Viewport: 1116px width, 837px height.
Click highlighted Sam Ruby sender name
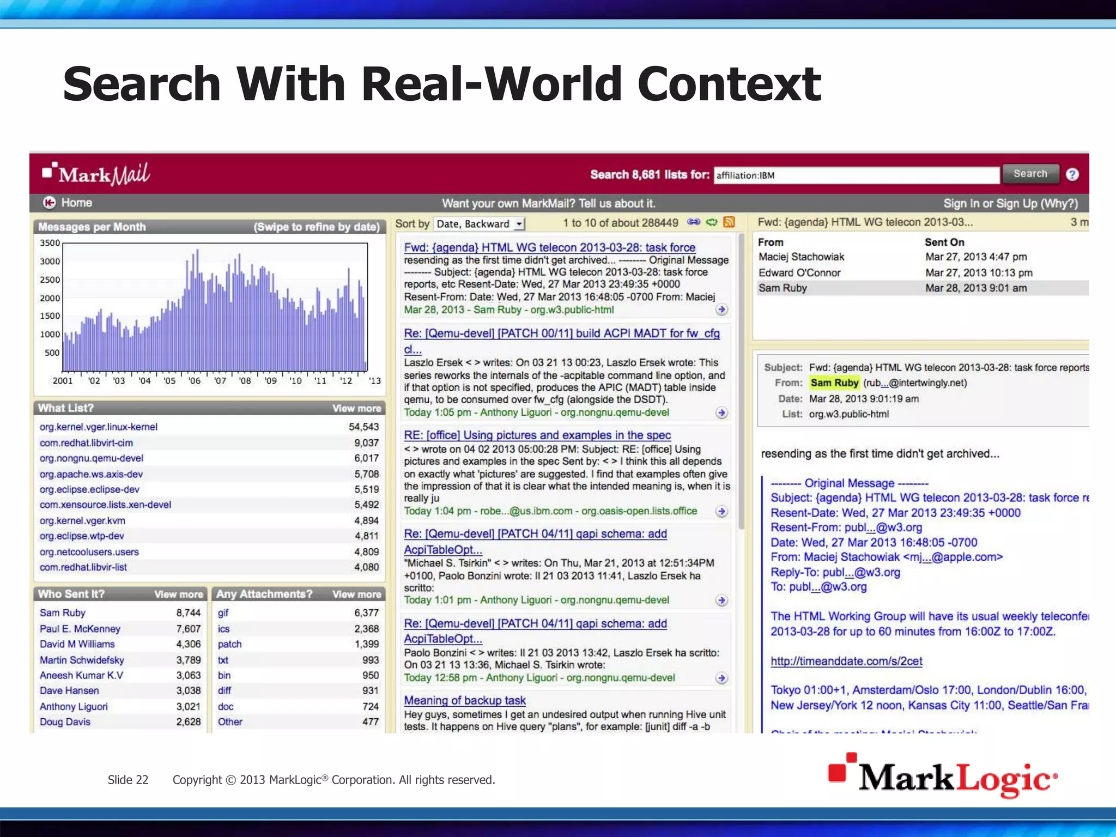pos(834,383)
